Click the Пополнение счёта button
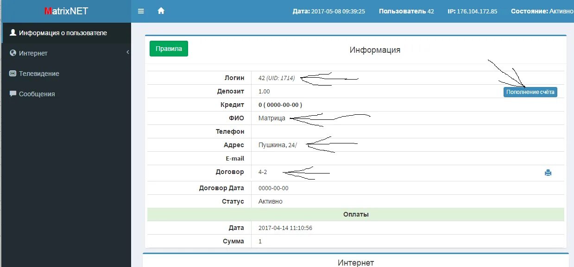Viewport: 574px width, 267px height. pyautogui.click(x=530, y=92)
